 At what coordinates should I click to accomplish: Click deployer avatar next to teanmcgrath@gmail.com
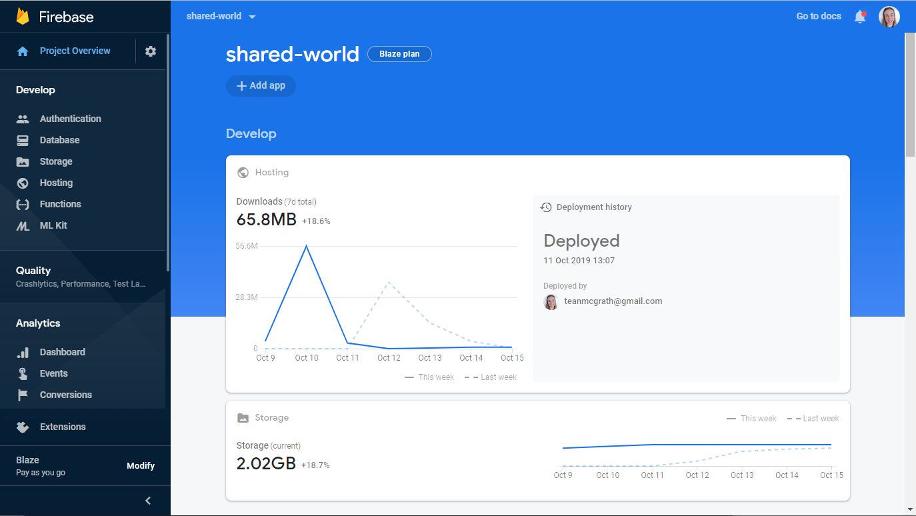(x=551, y=302)
